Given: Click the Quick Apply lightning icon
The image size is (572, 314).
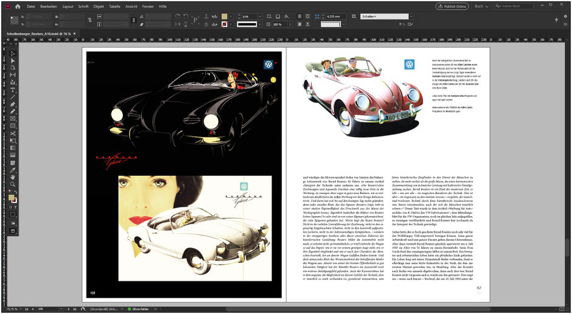Looking at the screenshot, I should (557, 21).
